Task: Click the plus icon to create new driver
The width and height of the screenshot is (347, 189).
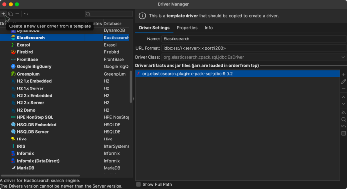Action: point(3,14)
